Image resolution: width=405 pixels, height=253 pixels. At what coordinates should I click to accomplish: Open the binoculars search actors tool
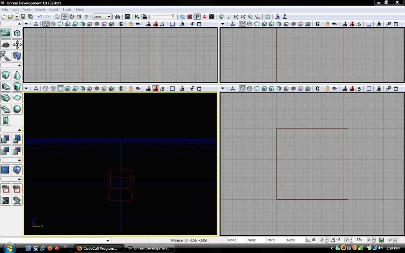[x=117, y=17]
